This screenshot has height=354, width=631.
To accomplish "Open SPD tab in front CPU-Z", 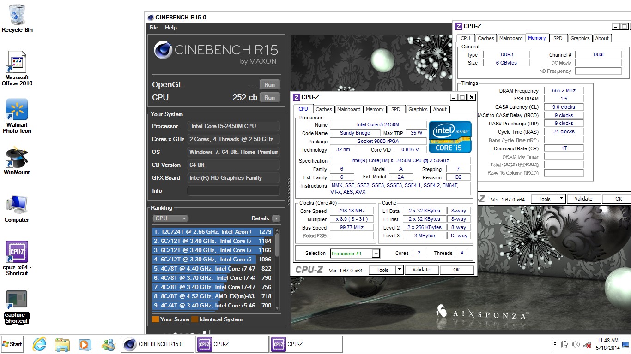I will [x=396, y=109].
